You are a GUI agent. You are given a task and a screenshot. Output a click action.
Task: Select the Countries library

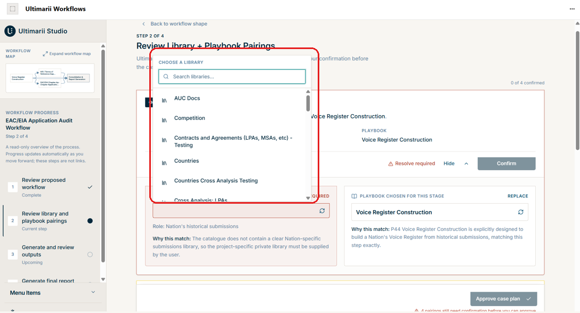(232, 161)
